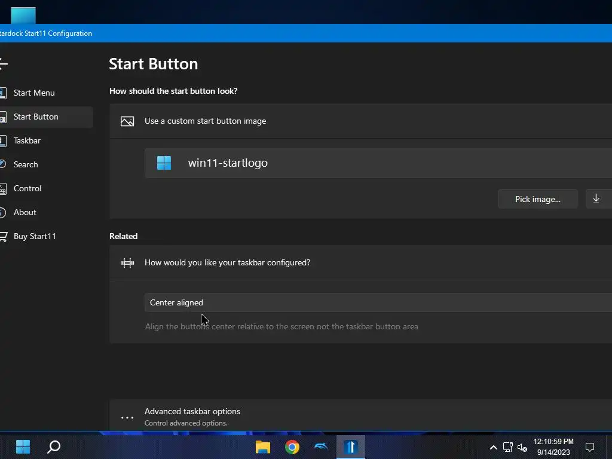
Task: Click the network icon in the system tray
Action: coord(508,447)
